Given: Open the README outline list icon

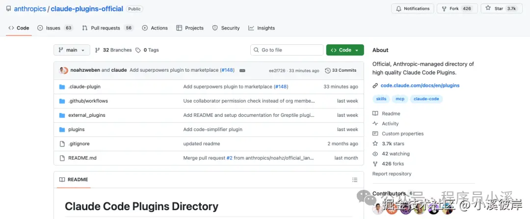Looking at the screenshot, I should (x=355, y=180).
